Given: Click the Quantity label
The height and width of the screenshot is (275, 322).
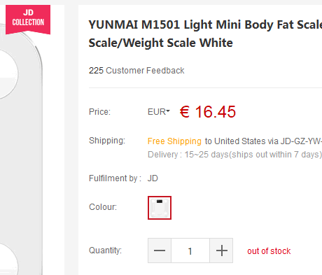Looking at the screenshot, I should [105, 251].
